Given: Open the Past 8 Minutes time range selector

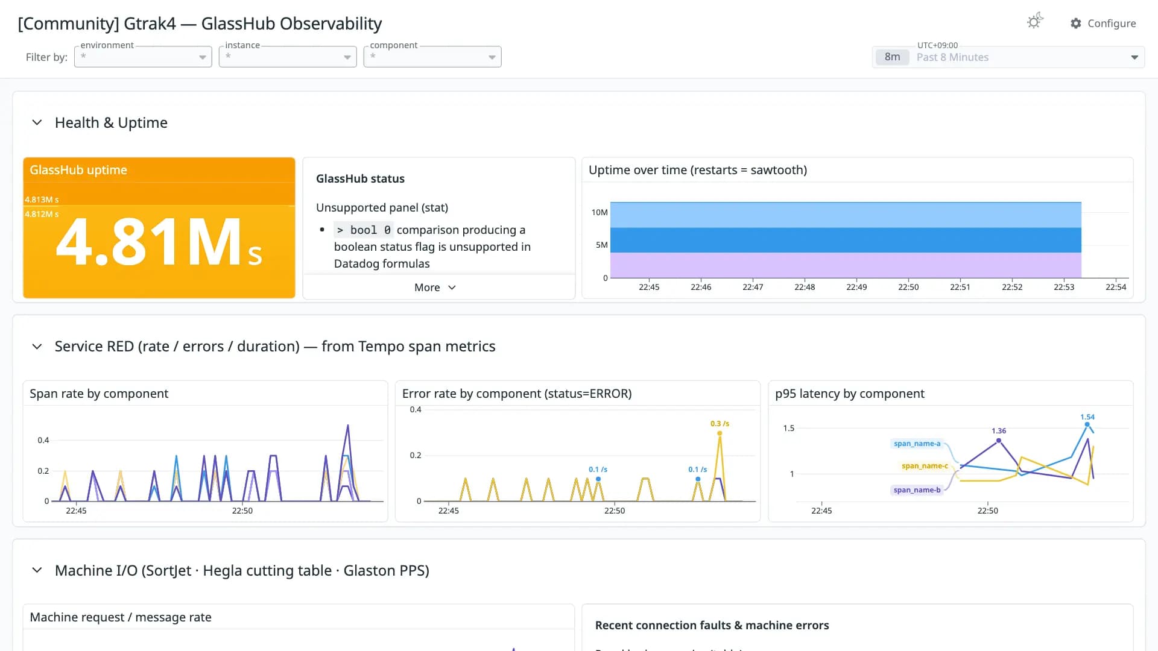Looking at the screenshot, I should tap(1008, 57).
